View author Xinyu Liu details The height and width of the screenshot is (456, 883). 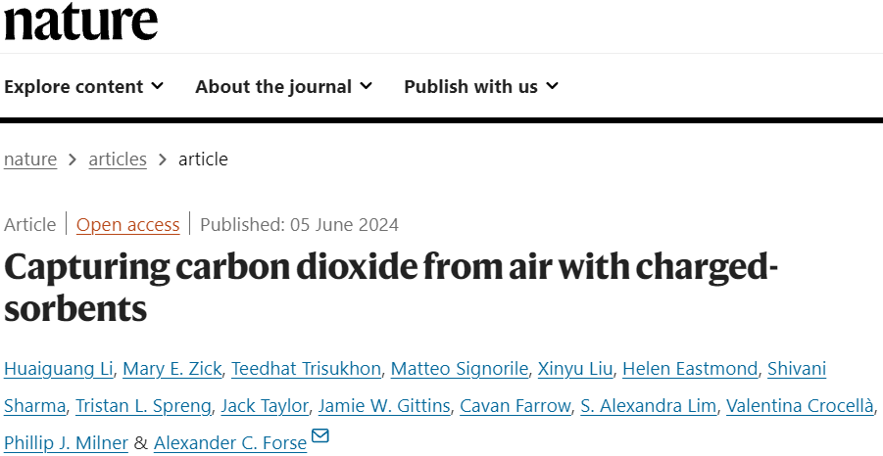point(575,369)
